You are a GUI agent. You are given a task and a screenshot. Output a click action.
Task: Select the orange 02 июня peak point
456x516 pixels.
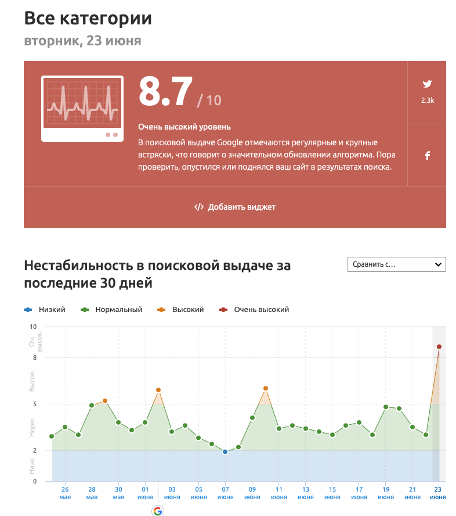tap(158, 390)
